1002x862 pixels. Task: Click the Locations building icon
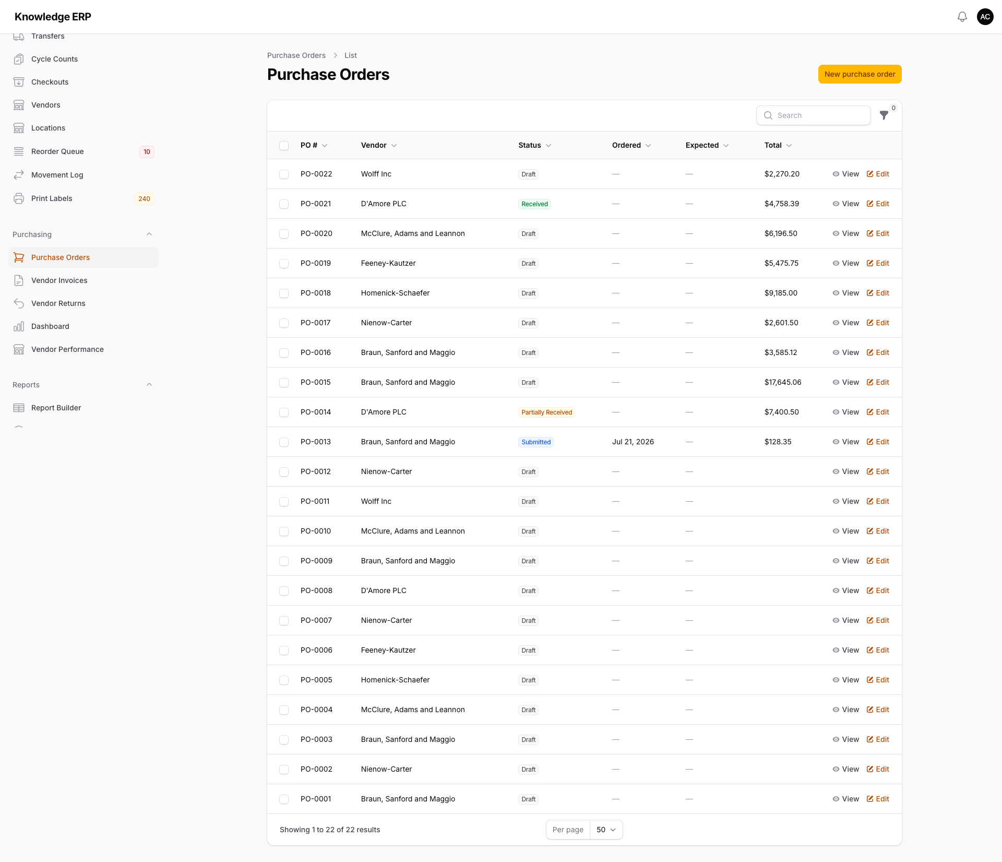[x=19, y=128]
